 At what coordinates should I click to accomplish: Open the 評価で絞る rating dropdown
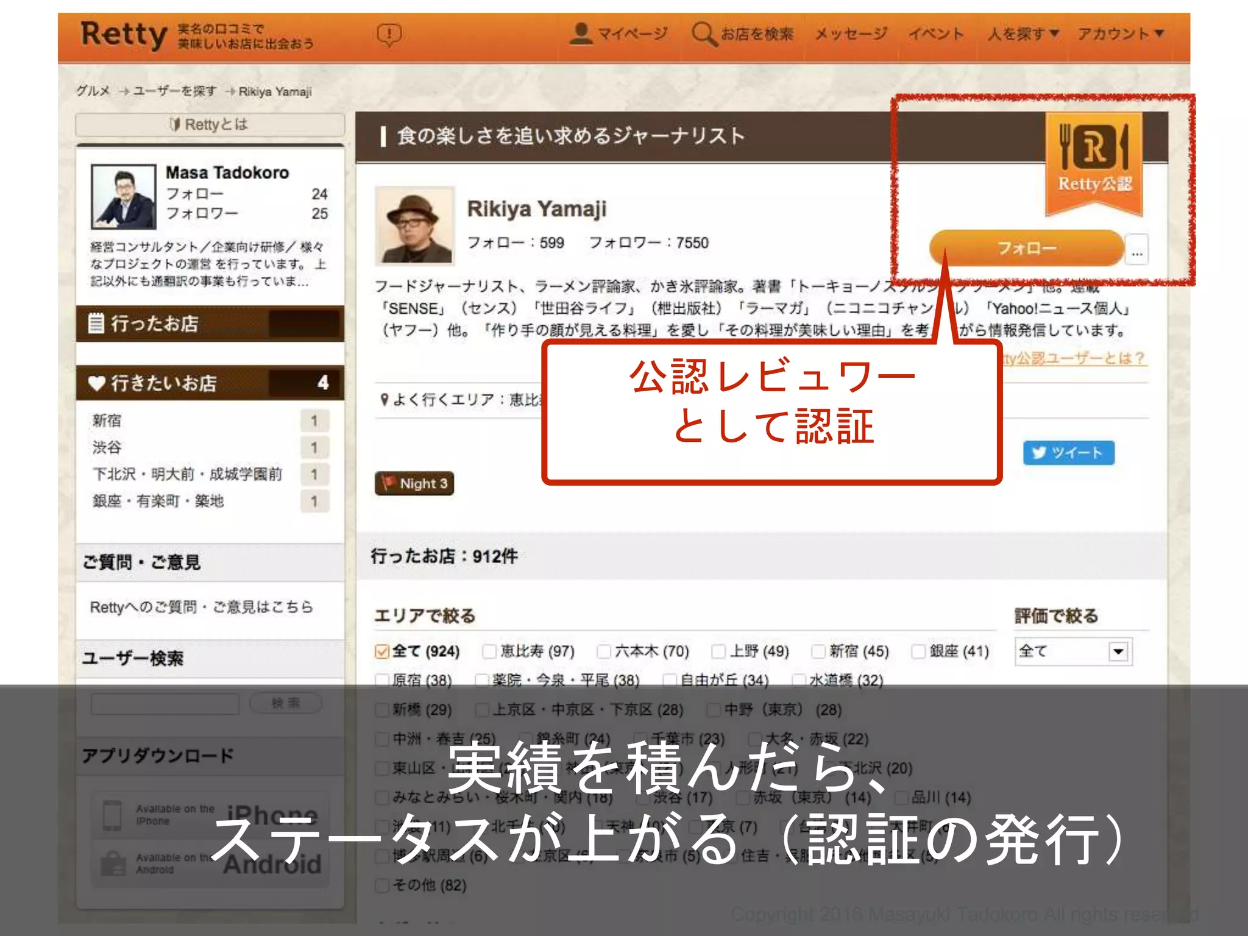click(x=1073, y=651)
